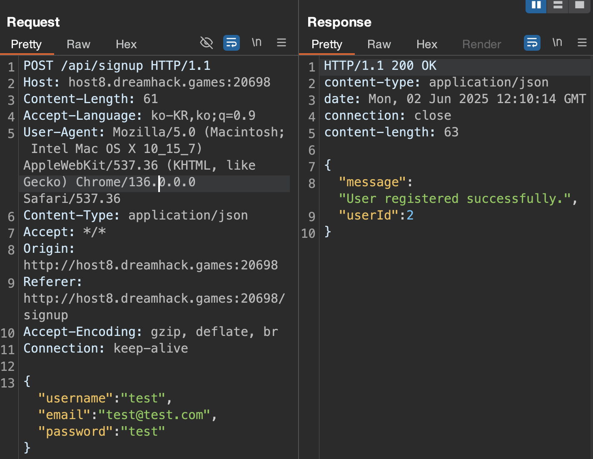Click the Origin URL value
The width and height of the screenshot is (593, 459).
(x=151, y=265)
